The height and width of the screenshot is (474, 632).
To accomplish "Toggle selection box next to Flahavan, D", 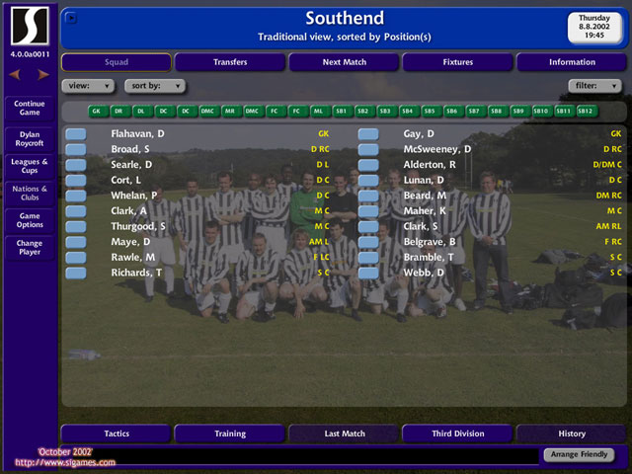I will coord(76,133).
